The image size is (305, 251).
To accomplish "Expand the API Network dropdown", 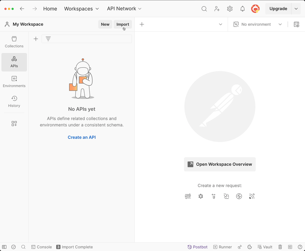I will pos(124,9).
